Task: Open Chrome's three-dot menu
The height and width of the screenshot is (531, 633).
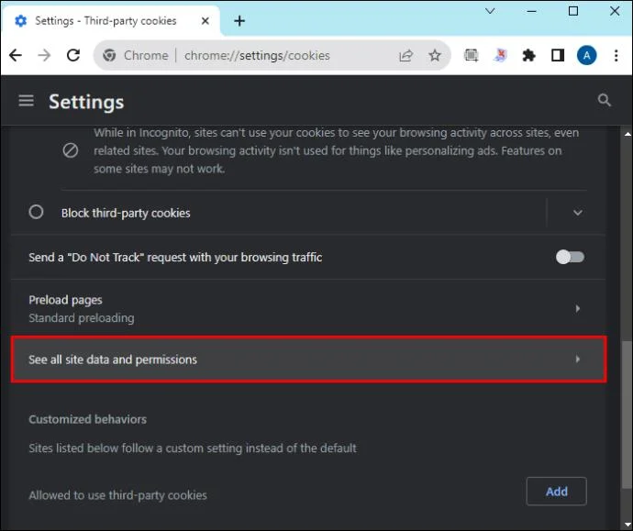Action: coord(616,55)
